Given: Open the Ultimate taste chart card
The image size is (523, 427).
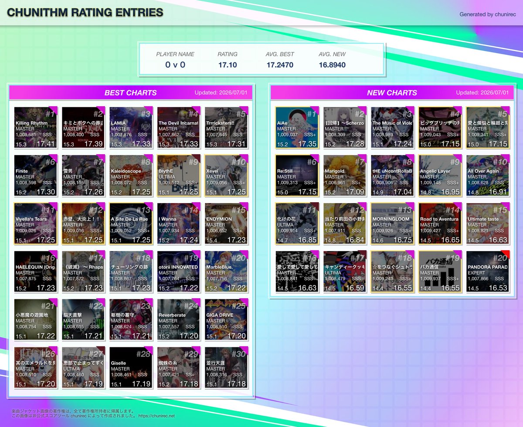Looking at the screenshot, I should point(488,223).
